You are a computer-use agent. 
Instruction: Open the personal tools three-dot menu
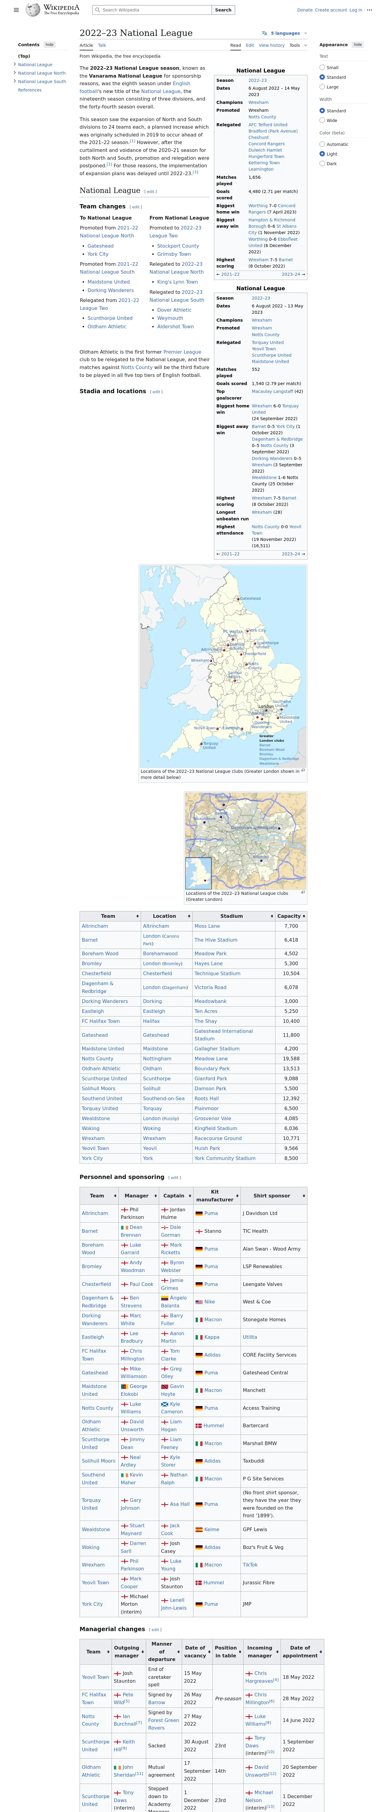click(370, 10)
